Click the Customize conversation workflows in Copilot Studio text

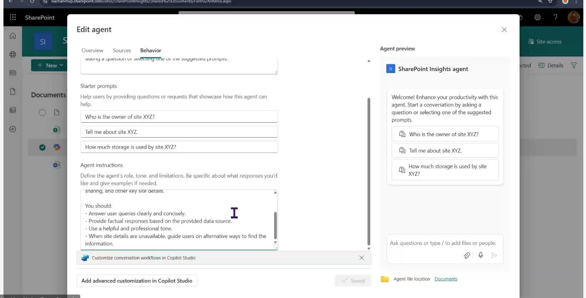click(x=144, y=258)
